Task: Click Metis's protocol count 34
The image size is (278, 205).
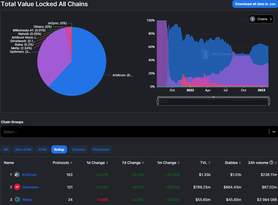Action: [70, 200]
